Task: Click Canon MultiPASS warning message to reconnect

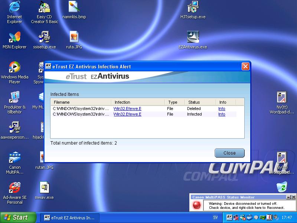Action: 247,206
